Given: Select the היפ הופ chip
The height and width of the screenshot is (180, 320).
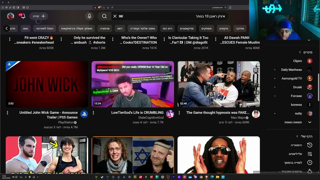Looking at the screenshot, I should click(167, 28).
